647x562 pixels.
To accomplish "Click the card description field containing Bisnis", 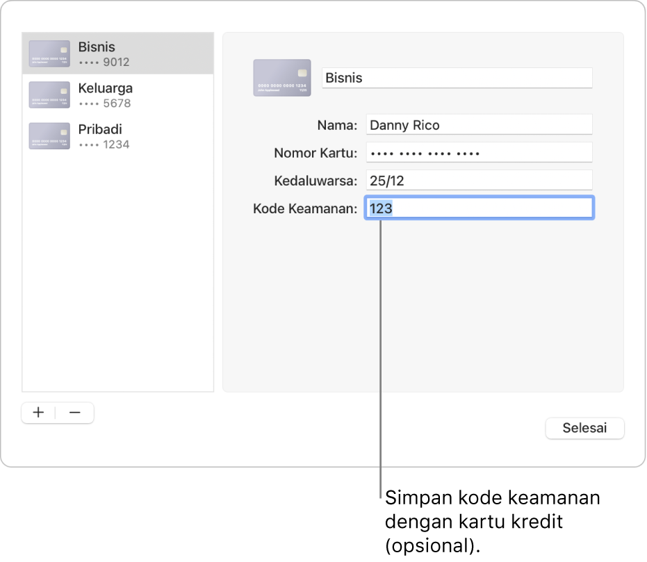I will (x=457, y=78).
